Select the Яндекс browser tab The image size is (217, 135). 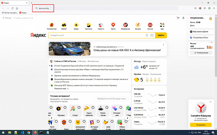(x=14, y=3)
